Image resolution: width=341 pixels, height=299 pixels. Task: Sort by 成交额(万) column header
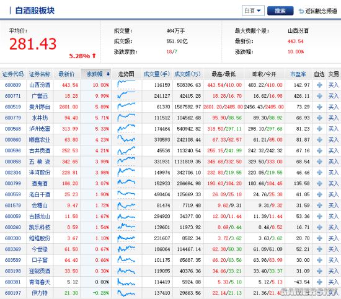pyautogui.click(x=187, y=74)
